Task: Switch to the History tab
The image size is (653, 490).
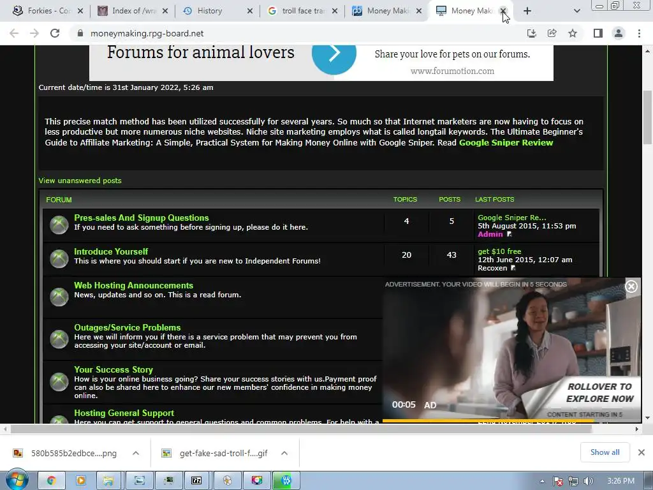Action: pos(217,11)
